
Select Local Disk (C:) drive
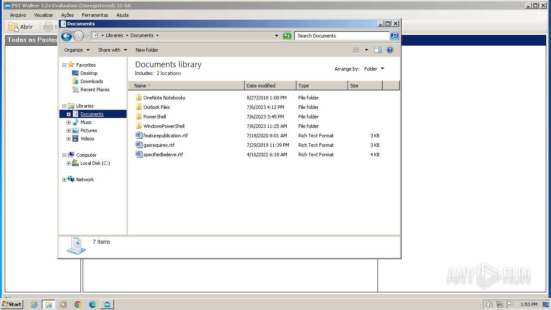[95, 163]
